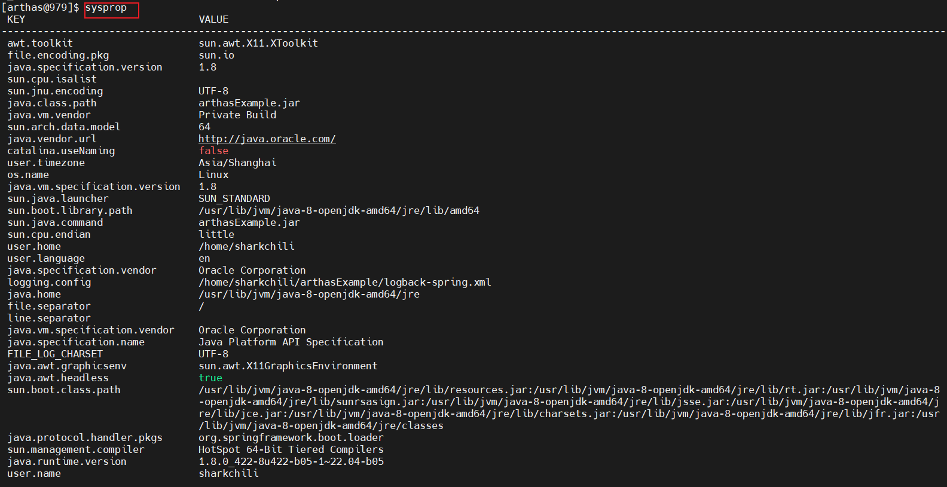Click the sun.boot.class.path key

point(64,390)
